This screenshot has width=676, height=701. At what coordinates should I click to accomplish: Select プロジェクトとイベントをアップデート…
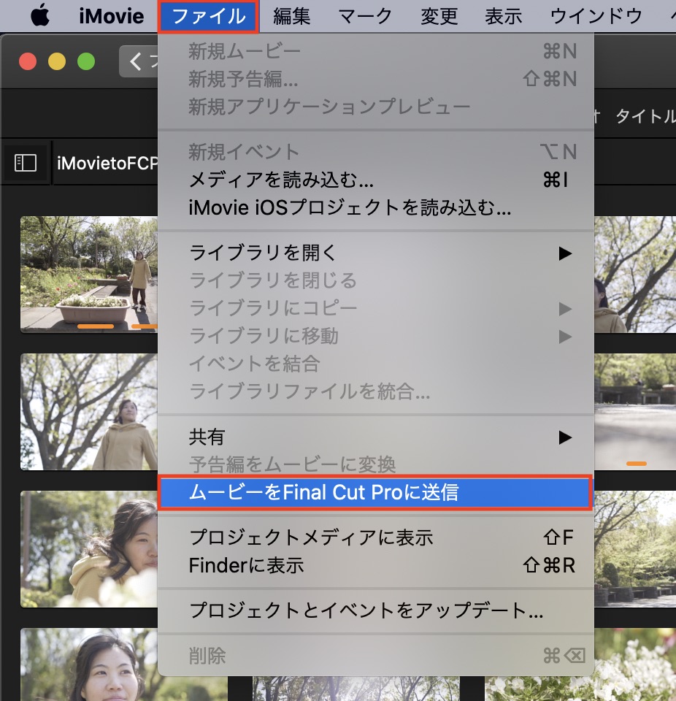[x=375, y=610]
